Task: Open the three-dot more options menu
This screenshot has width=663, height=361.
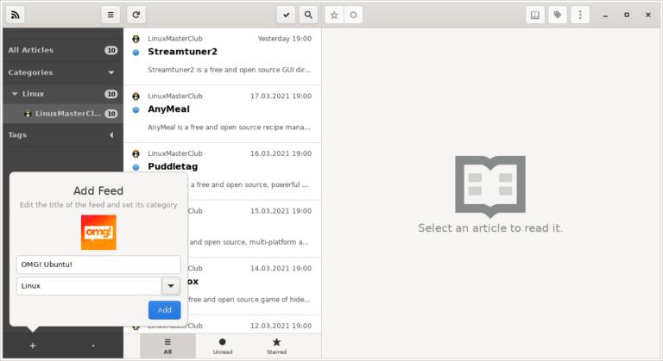Action: pyautogui.click(x=580, y=16)
